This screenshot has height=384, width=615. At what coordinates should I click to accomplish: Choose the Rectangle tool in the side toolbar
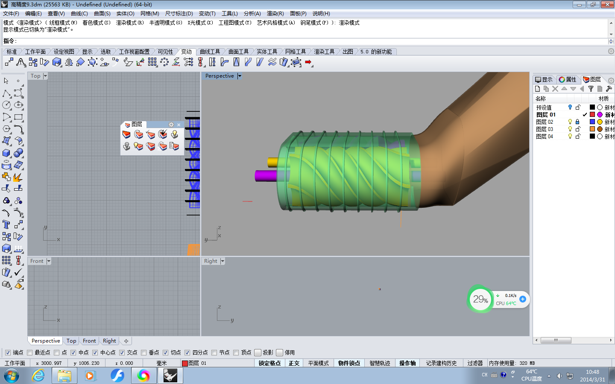[x=18, y=117]
